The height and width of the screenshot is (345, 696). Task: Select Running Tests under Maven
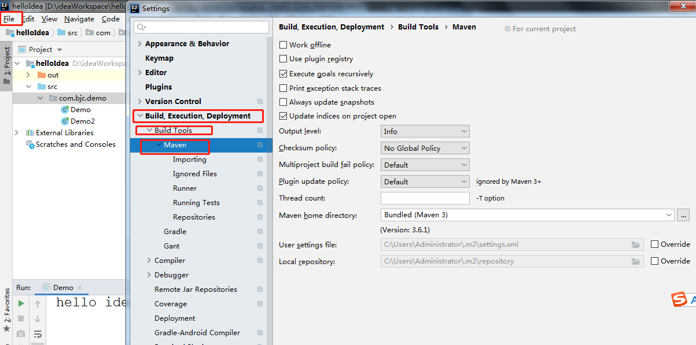pyautogui.click(x=196, y=203)
